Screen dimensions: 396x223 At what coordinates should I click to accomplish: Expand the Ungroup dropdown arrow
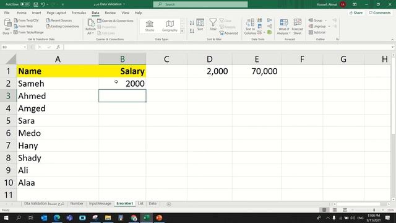[329, 26]
